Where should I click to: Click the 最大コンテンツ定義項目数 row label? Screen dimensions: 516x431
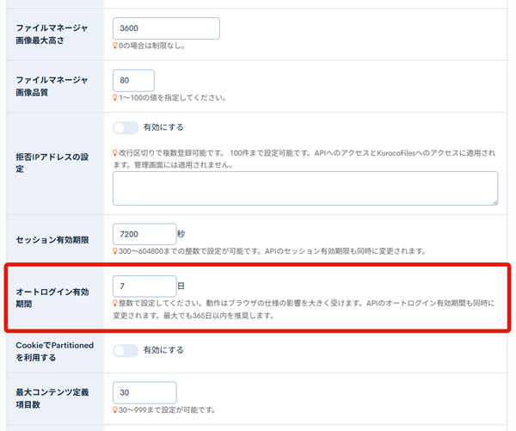52,398
